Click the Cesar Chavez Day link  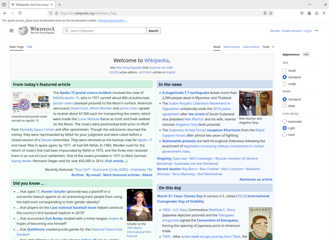188,196
